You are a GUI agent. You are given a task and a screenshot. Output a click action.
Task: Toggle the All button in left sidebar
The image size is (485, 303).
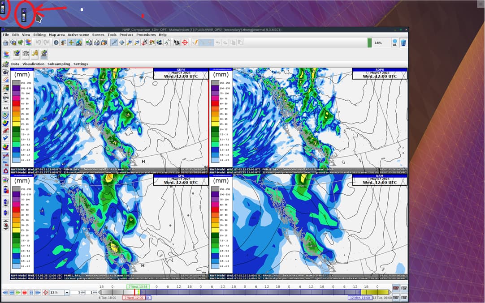pos(5,108)
